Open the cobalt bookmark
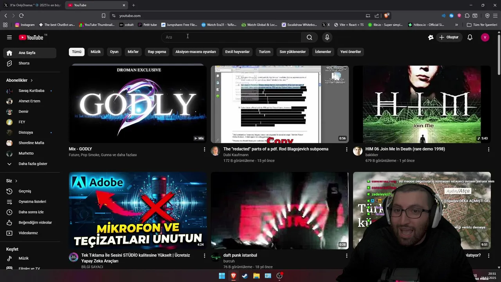 click(x=126, y=25)
